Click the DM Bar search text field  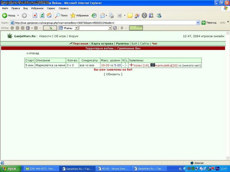coord(94,28)
